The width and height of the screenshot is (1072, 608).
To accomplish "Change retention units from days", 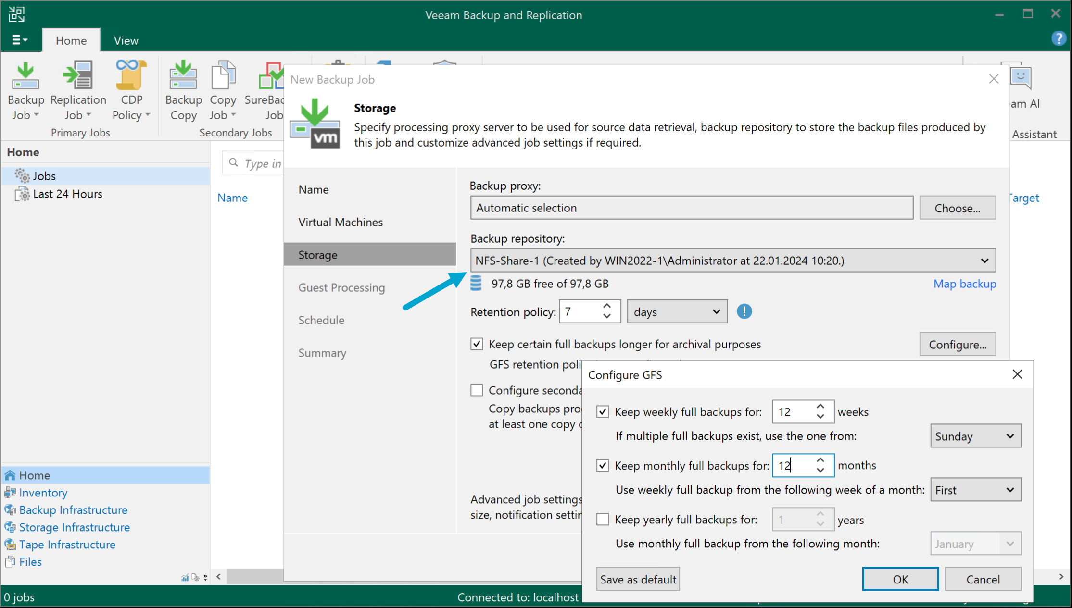I will click(x=677, y=311).
